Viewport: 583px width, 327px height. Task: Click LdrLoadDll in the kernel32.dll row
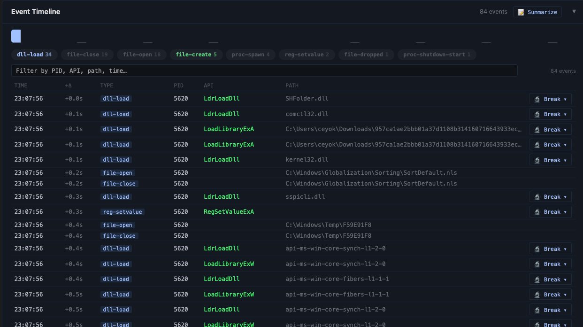[x=222, y=159]
